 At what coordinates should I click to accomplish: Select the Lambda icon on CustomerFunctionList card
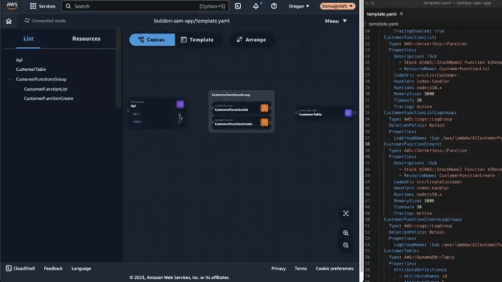pos(264,108)
